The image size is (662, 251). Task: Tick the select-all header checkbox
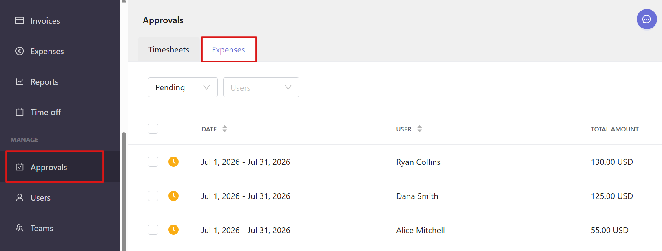coord(153,129)
